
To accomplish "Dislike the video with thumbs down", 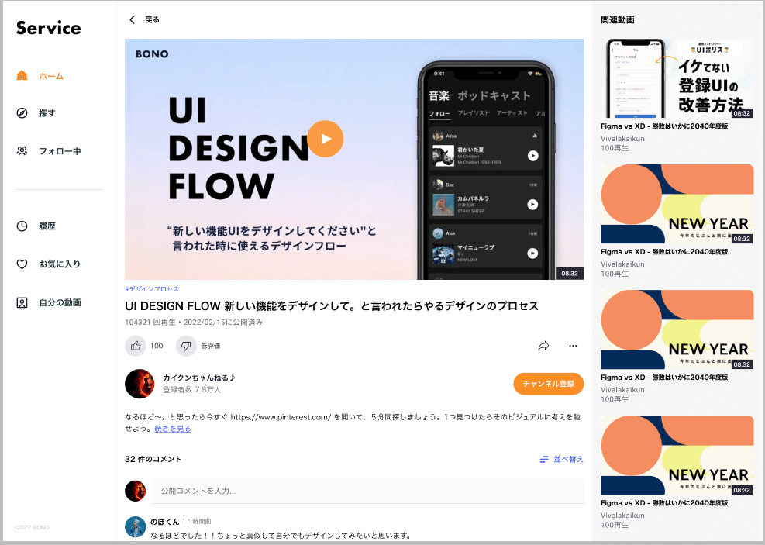I will (x=186, y=346).
